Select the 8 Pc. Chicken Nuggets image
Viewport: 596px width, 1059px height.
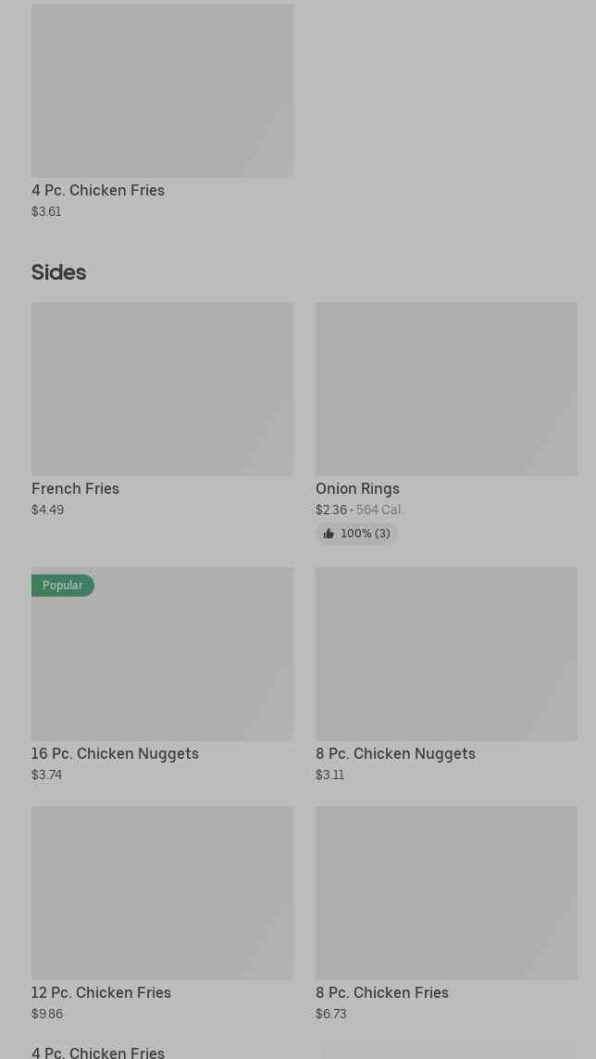446,654
